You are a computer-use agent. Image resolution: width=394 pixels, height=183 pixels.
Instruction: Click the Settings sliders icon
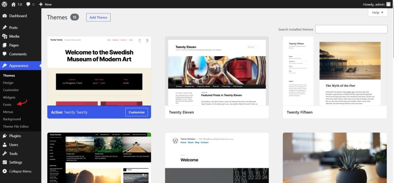point(5,162)
